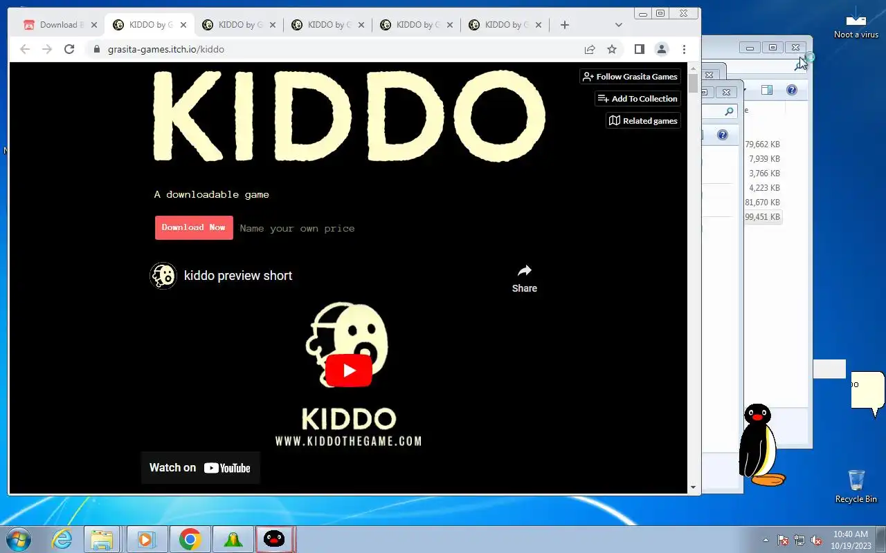
Task: Open the taskbar clock showing 10:40 AM
Action: (x=851, y=539)
